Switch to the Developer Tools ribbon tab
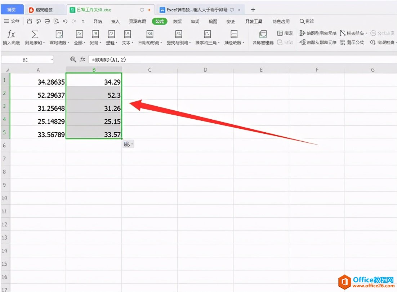The height and width of the screenshot is (292, 397). pos(254,21)
